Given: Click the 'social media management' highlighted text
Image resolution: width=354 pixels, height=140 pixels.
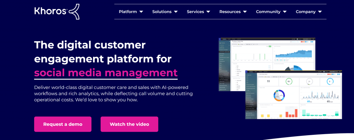Looking at the screenshot, I should coord(106,73).
